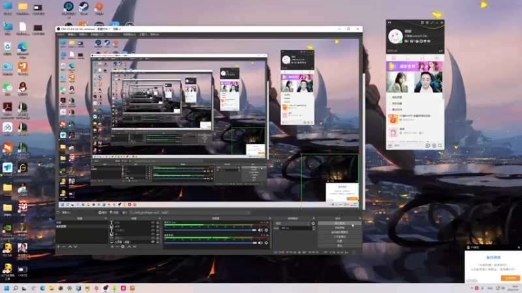522x293 pixels.
Task: Add a new source in OBS Sources panel
Action: (112, 247)
